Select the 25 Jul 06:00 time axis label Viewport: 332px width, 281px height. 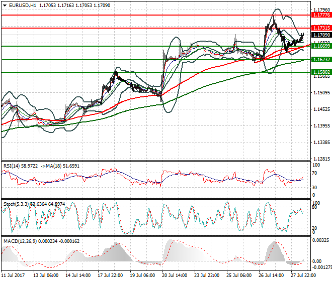[x=239, y=275]
